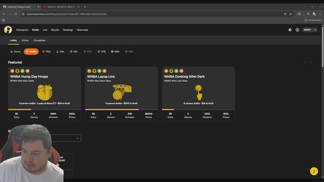Select the Home sport filter
Screen dimensions: 324x182
15,52
